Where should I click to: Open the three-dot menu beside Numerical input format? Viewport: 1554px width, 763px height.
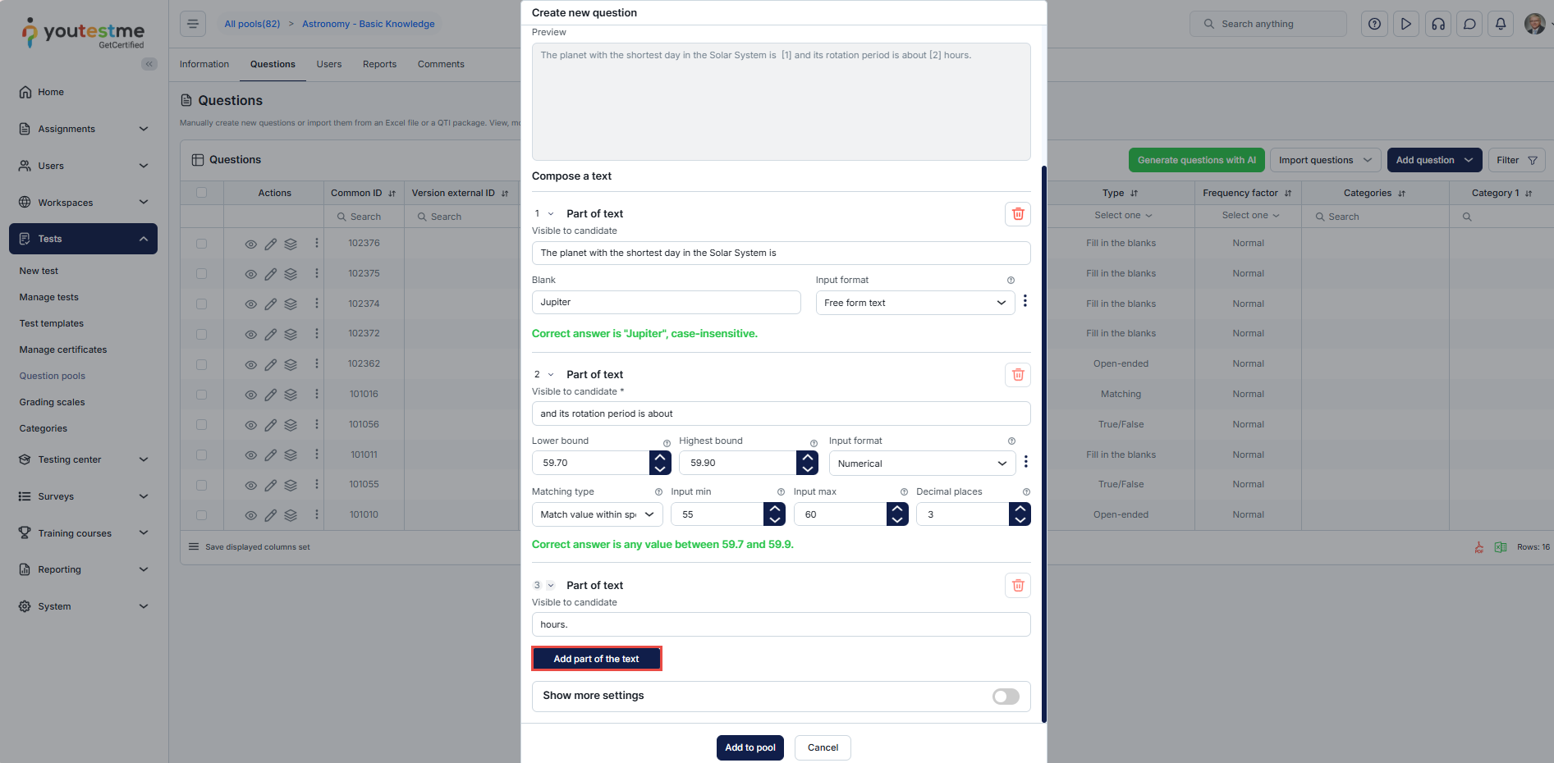click(1026, 462)
